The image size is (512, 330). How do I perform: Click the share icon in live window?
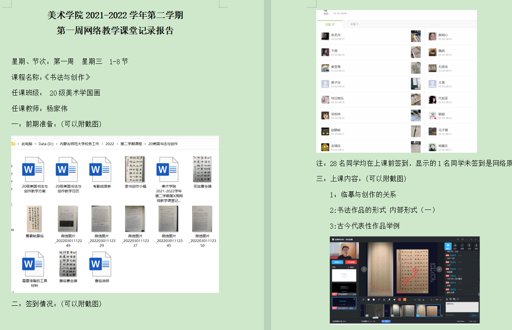457,239
